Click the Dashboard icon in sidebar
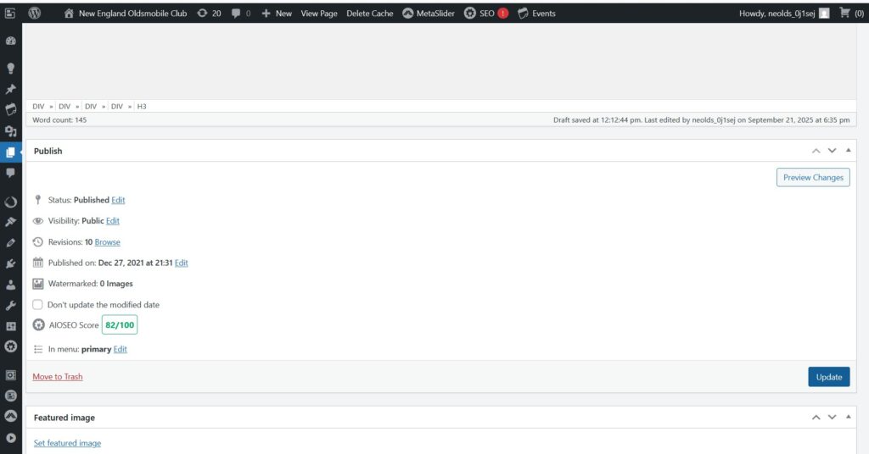 [11, 41]
